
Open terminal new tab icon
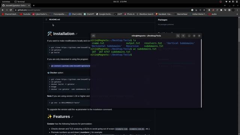(93, 36)
